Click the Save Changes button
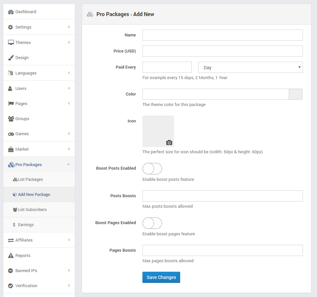 (x=161, y=277)
